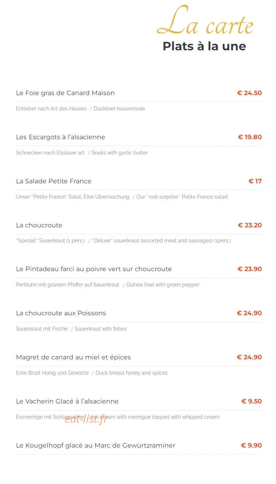Open 'Le Kougelhopf glacé au Marc de Gewürtzraminer'
Viewport: 276px width, 484px height.
pyautogui.click(x=96, y=445)
